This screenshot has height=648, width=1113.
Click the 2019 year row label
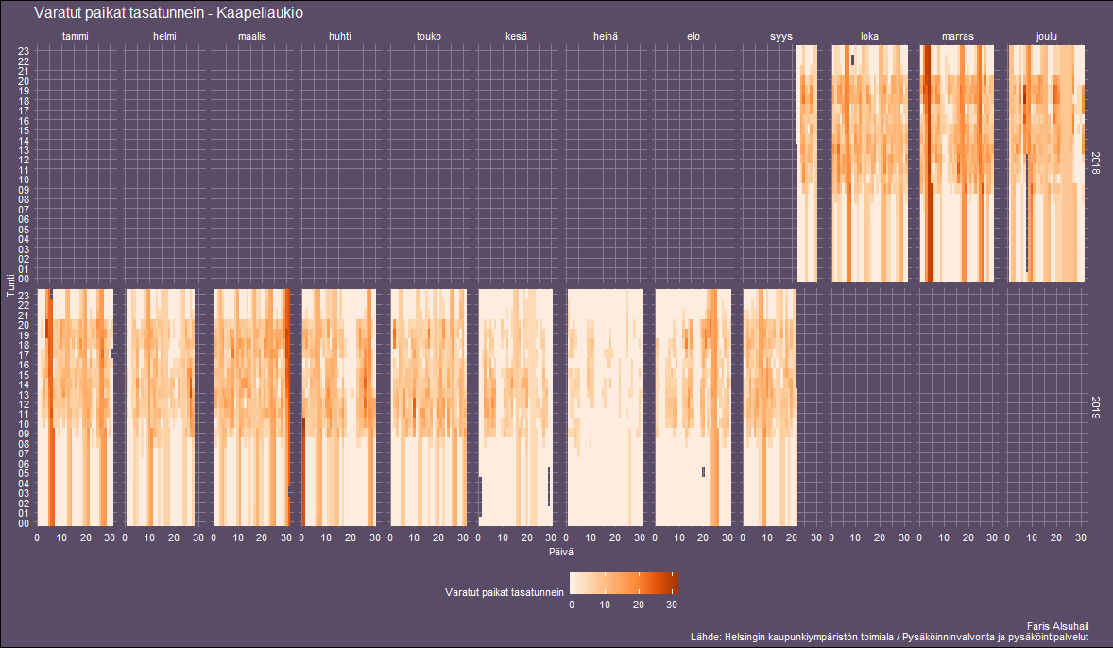[x=1096, y=407]
